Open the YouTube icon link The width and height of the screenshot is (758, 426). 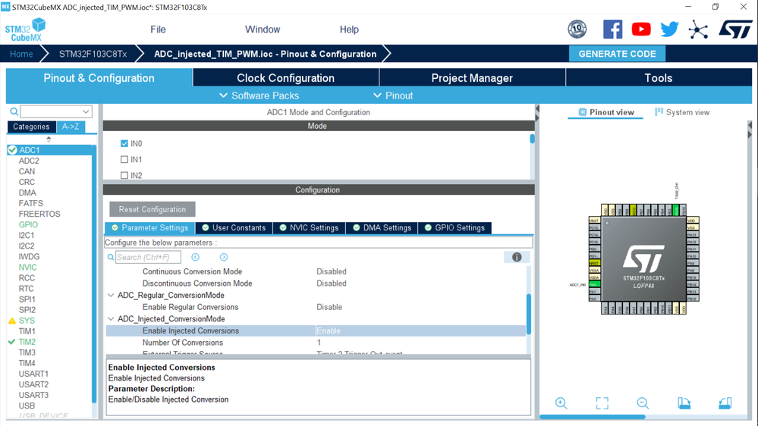click(x=641, y=30)
